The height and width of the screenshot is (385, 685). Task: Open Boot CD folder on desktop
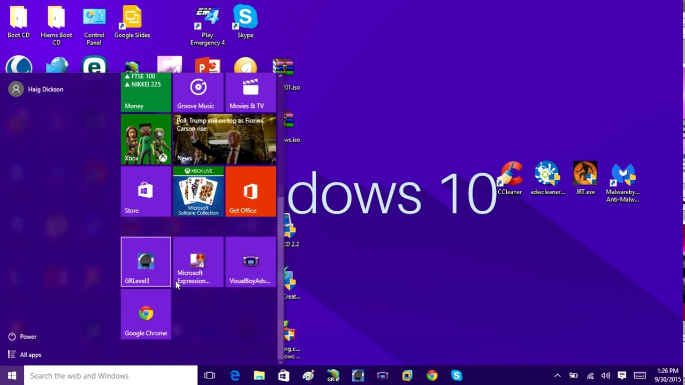point(18,22)
